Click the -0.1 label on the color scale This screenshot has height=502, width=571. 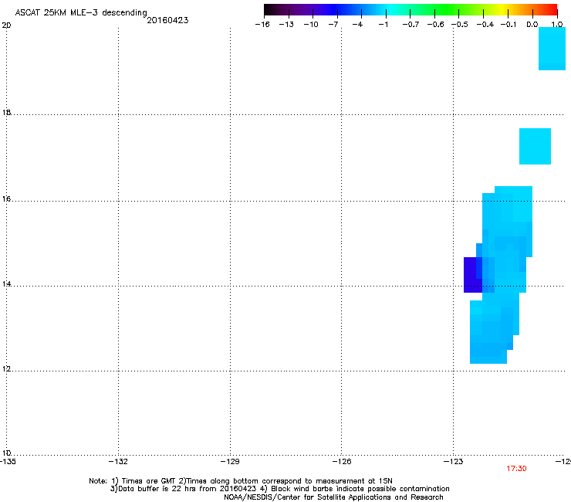508,25
